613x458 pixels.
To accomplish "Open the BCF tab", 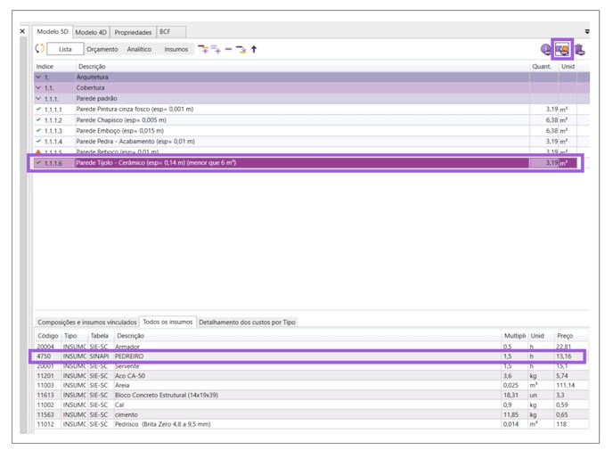I will [x=171, y=32].
